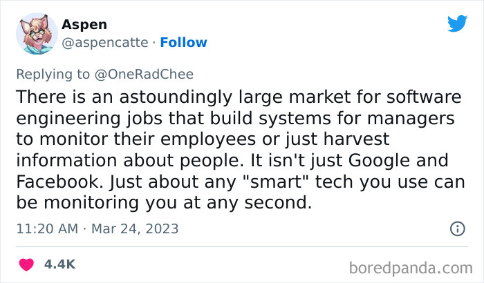Click the blue Twitter bird logo
Image resolution: width=484 pixels, height=283 pixels.
pyautogui.click(x=457, y=23)
